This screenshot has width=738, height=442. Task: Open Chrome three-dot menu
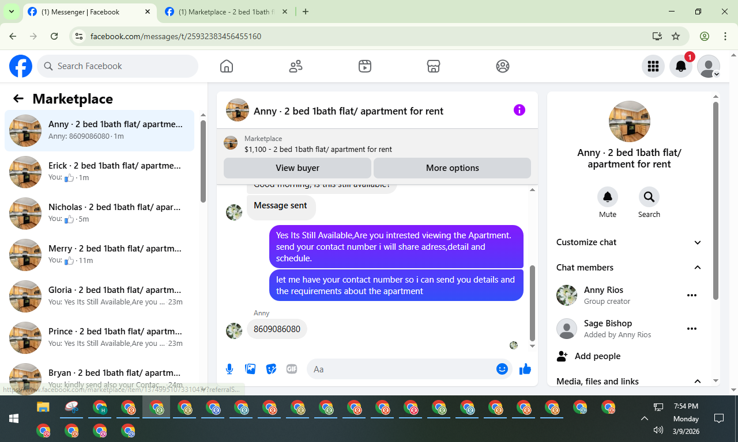click(725, 36)
